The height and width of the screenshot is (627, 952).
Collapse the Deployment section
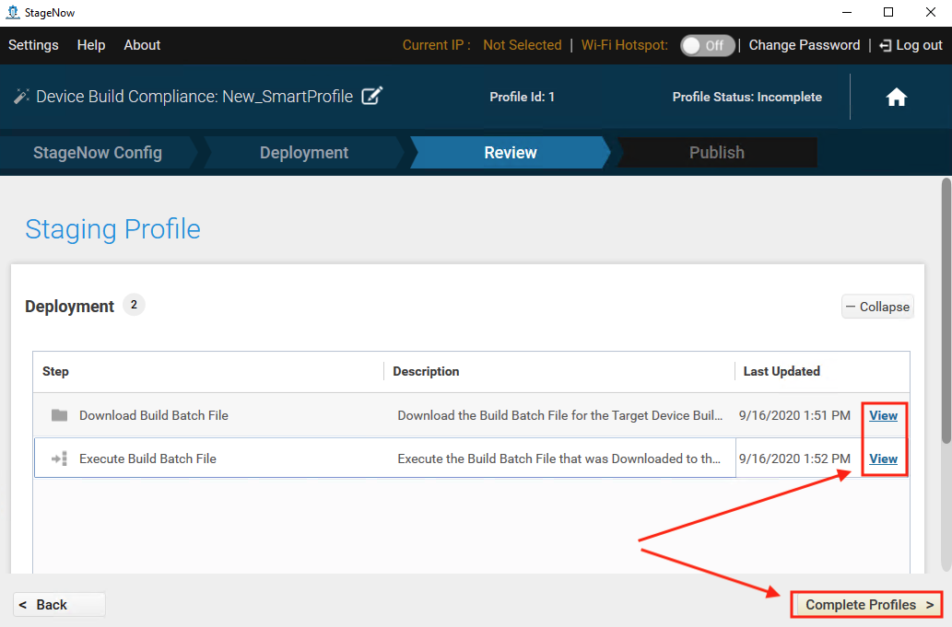[x=876, y=307]
